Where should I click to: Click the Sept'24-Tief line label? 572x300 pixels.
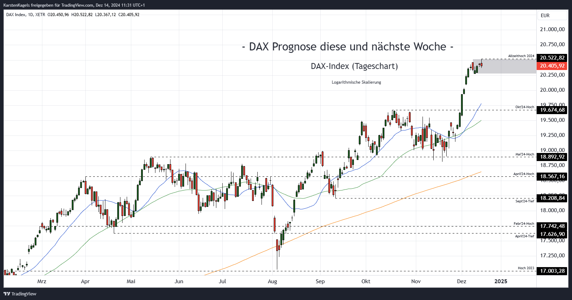click(525, 201)
